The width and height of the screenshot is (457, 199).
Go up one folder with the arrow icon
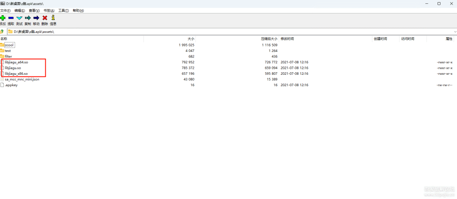click(x=2, y=31)
